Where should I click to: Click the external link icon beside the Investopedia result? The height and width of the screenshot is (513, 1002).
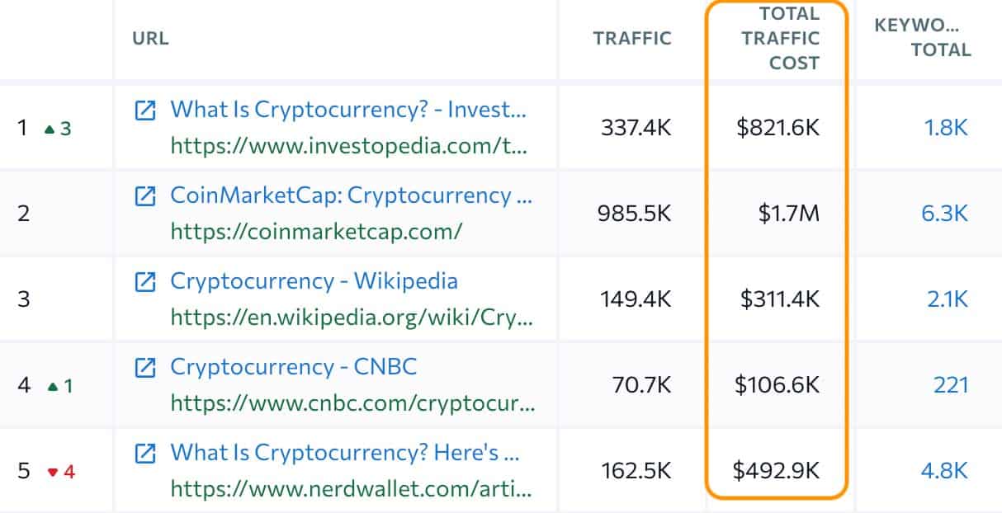[x=146, y=110]
